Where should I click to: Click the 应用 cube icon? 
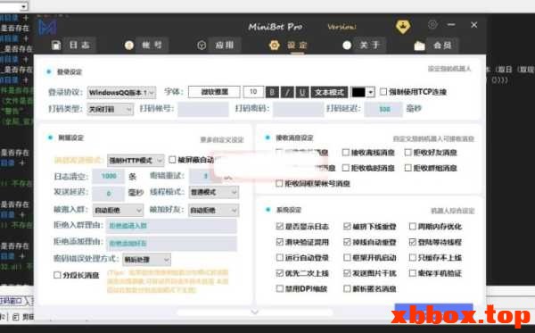tap(202, 45)
